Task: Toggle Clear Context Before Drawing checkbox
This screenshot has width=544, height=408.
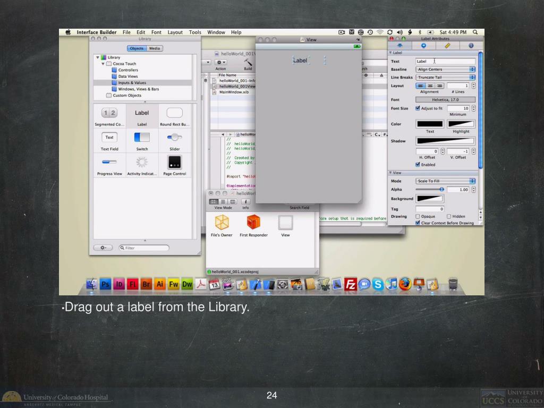Action: click(418, 223)
